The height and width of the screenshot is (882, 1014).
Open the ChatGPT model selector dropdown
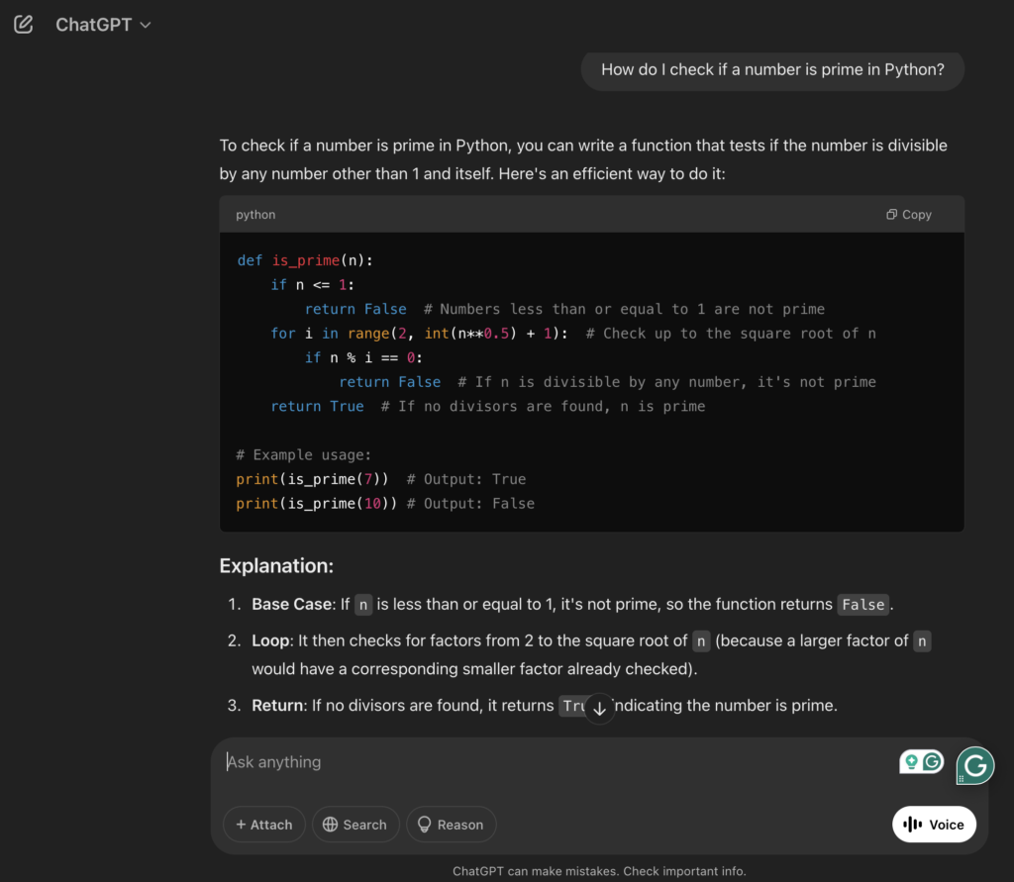pyautogui.click(x=103, y=25)
